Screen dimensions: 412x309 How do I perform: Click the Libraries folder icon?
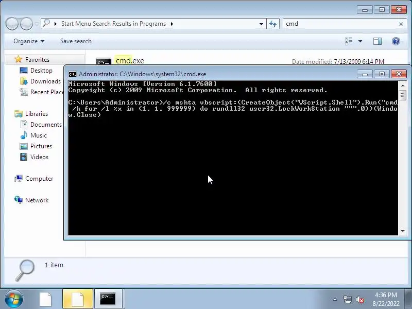tap(19, 114)
